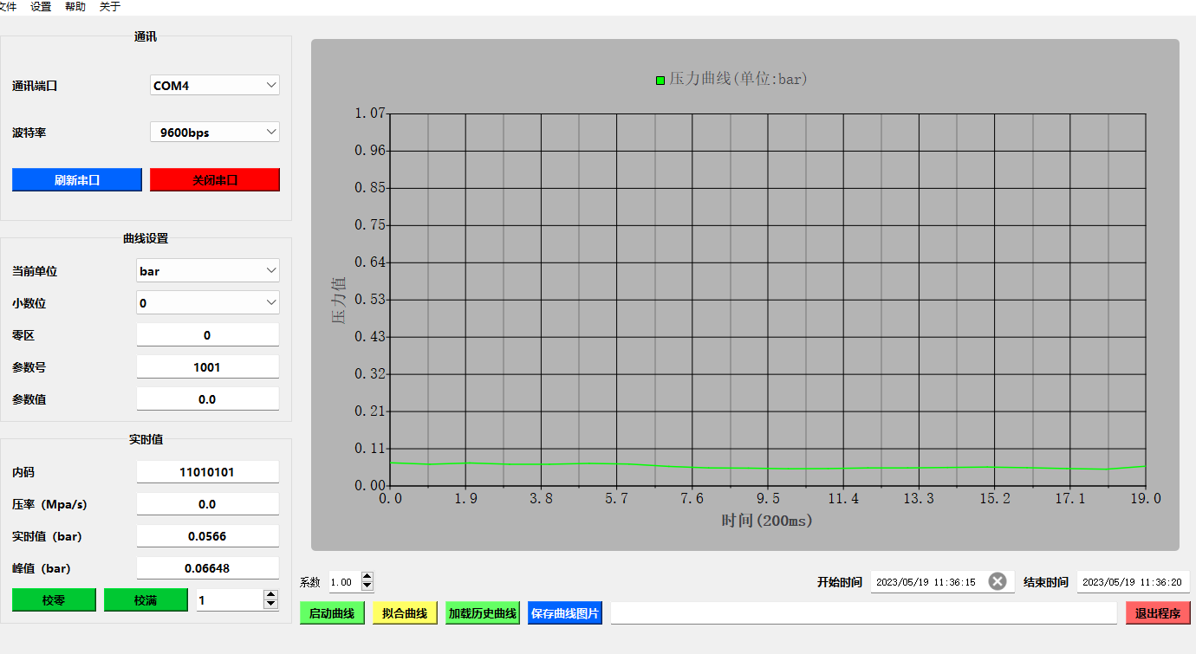The height and width of the screenshot is (654, 1196).
Task: Click the 1.07 y-axis tick label
Action: [370, 113]
